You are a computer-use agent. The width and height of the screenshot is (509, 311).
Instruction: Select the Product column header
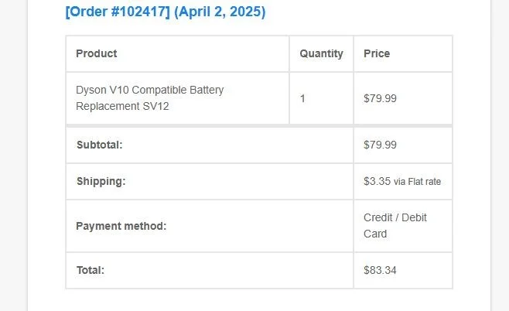coord(97,53)
